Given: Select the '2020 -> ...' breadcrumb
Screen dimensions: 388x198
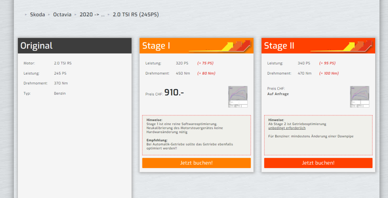Looking at the screenshot, I should coord(92,15).
